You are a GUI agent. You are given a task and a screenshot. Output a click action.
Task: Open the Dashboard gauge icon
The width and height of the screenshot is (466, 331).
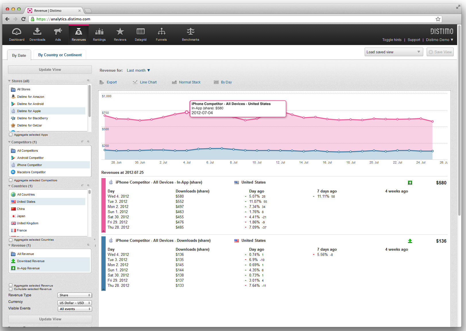[17, 32]
